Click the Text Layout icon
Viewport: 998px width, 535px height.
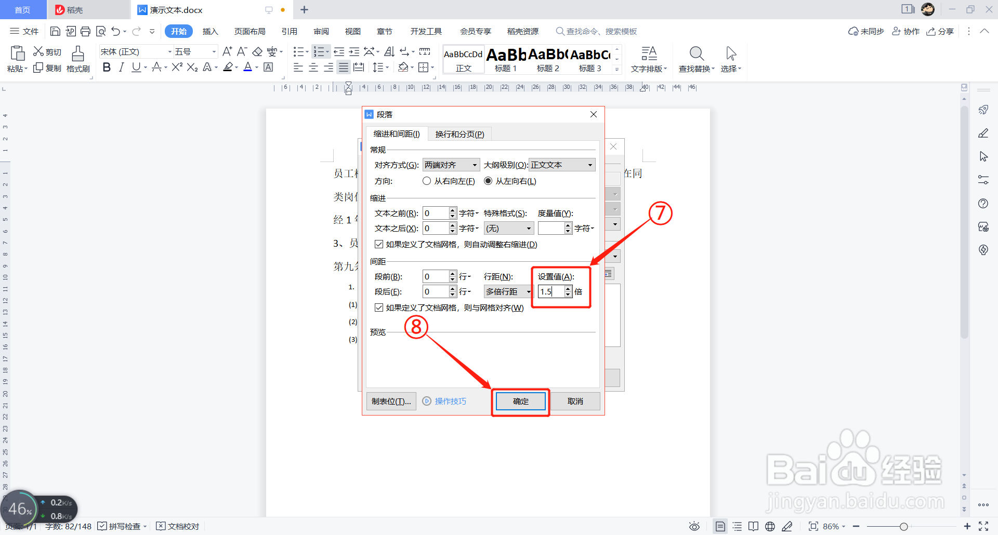pos(649,53)
